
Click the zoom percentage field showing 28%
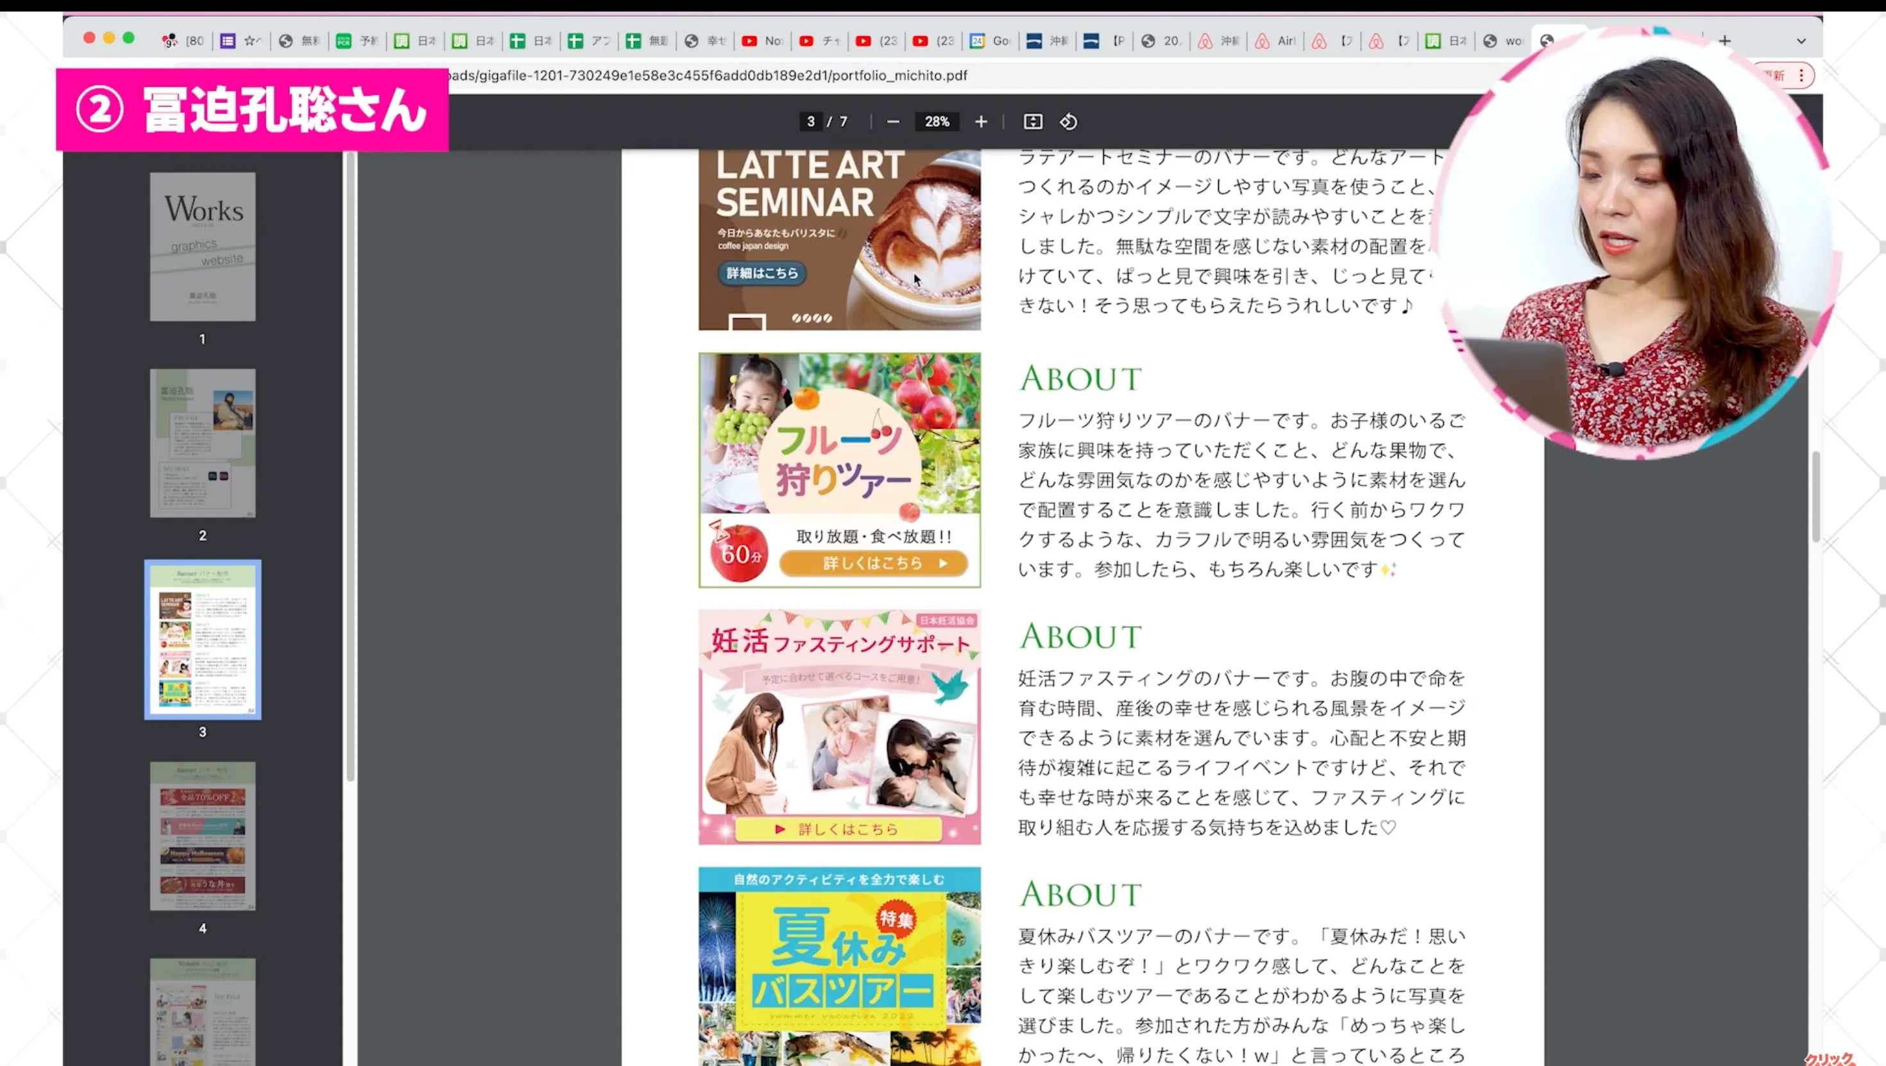937,121
